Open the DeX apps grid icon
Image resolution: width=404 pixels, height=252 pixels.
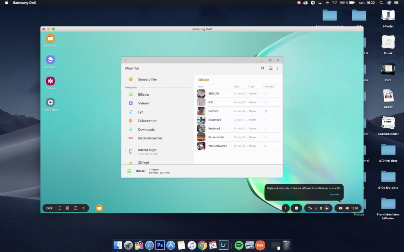59,208
